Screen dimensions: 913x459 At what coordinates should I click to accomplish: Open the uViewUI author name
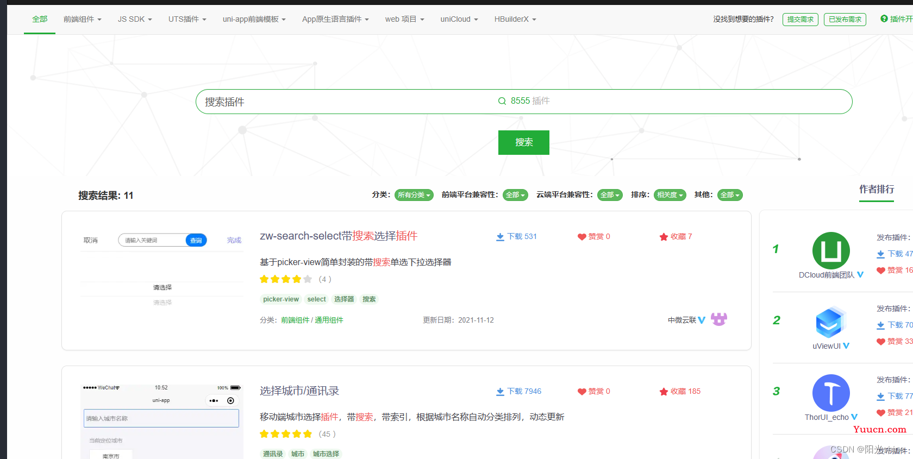pos(826,347)
